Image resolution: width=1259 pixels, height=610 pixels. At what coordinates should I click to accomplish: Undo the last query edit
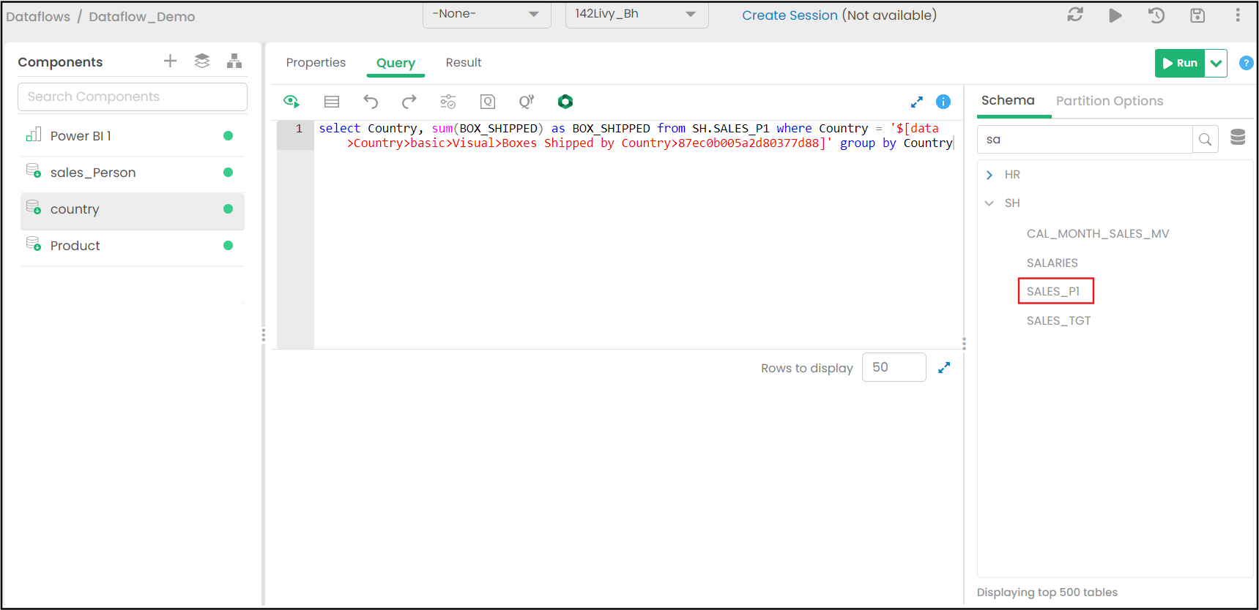pos(371,102)
